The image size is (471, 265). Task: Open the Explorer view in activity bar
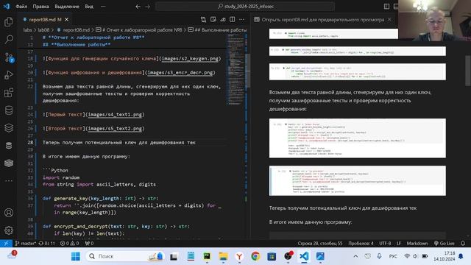point(9,22)
